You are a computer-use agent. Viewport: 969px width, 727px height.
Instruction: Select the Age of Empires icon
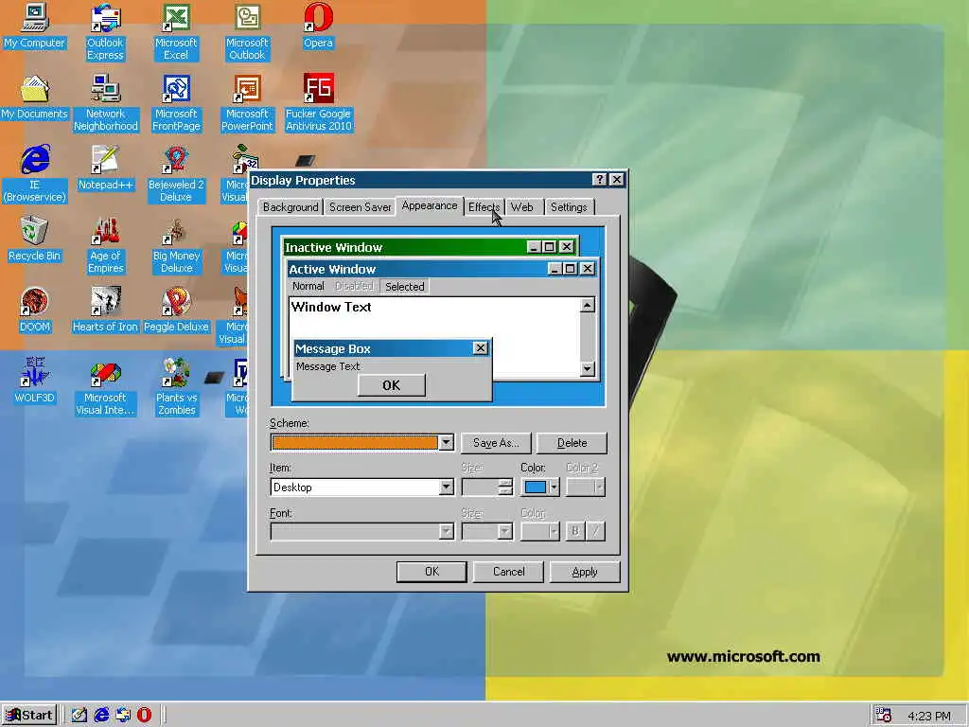pyautogui.click(x=106, y=245)
